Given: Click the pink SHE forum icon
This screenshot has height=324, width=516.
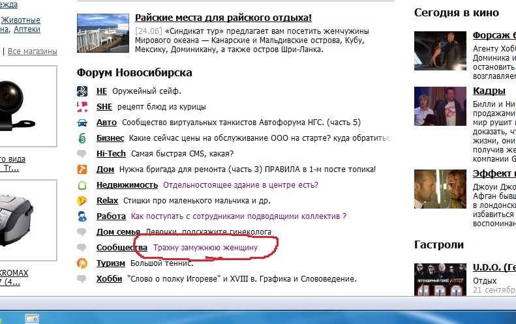Looking at the screenshot, I should (x=82, y=107).
